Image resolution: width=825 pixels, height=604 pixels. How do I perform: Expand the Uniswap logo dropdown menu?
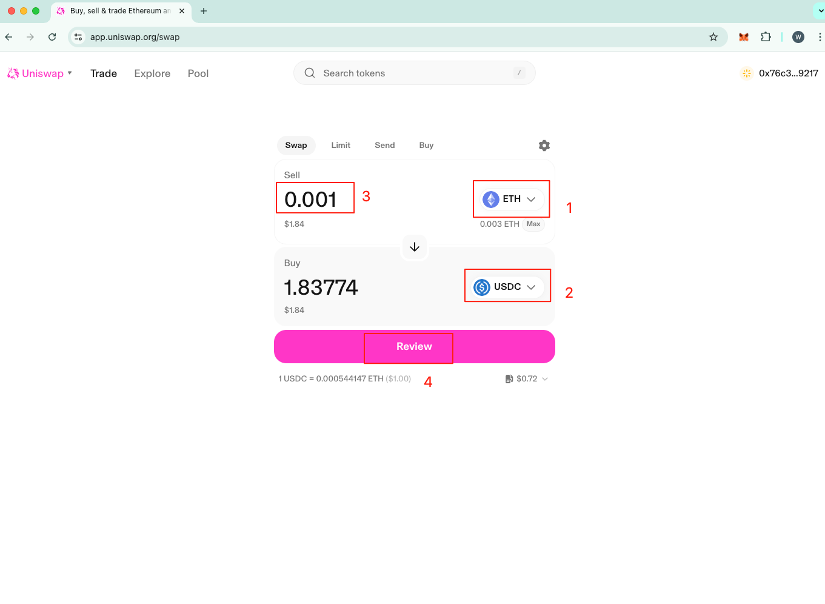70,73
